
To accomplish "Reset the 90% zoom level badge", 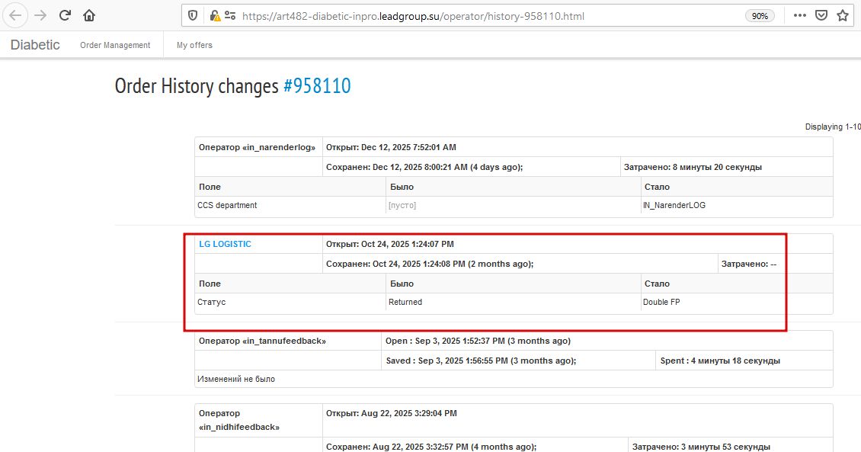I will (760, 16).
